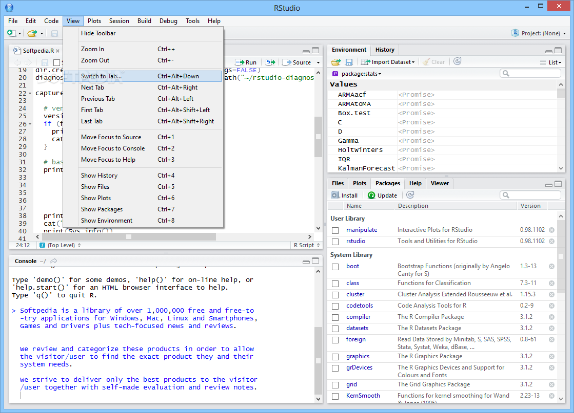The width and height of the screenshot is (574, 413).
Task: Open the package:stats environment dropdown
Action: coord(357,74)
